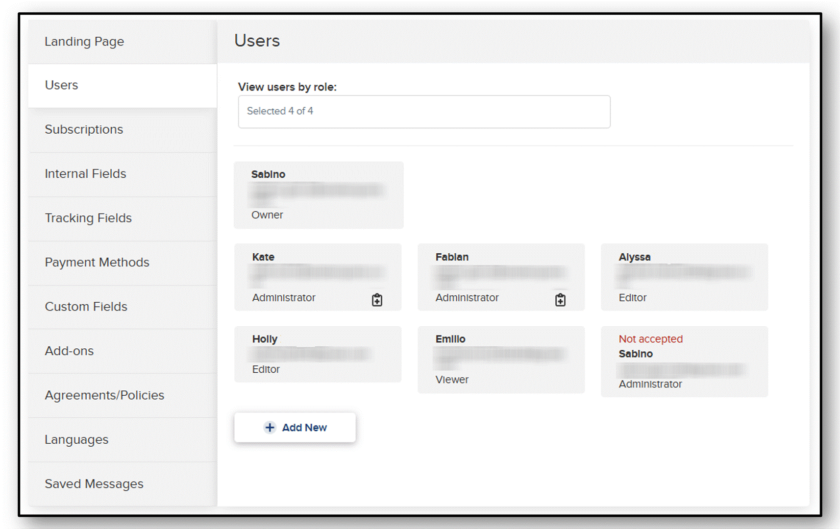Click the plus icon in Add New
The height and width of the screenshot is (529, 840).
coord(270,428)
